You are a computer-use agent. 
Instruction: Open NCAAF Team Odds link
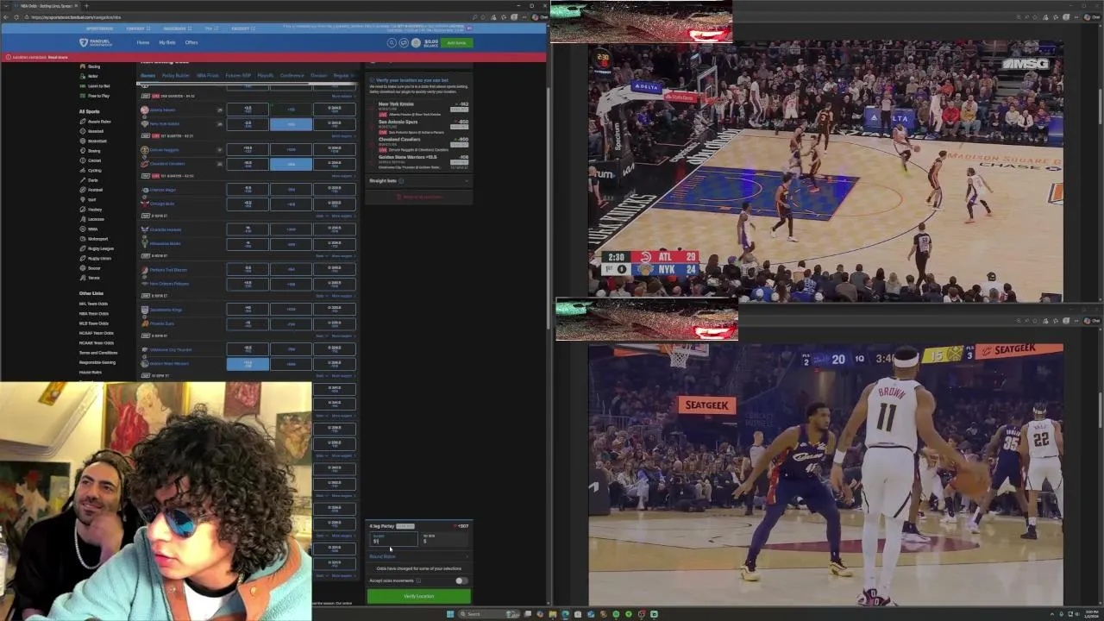[97, 333]
